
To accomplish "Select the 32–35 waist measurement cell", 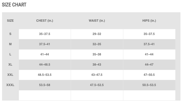I will click(97, 44).
